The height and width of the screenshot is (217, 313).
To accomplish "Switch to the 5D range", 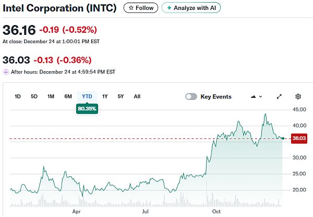I will coord(34,96).
